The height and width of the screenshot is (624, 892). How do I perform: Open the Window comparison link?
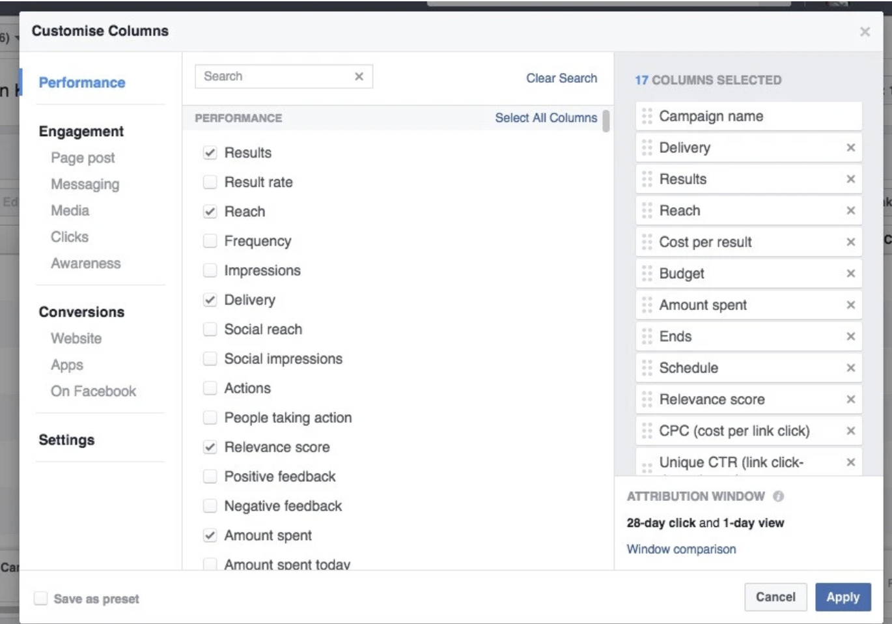(681, 549)
